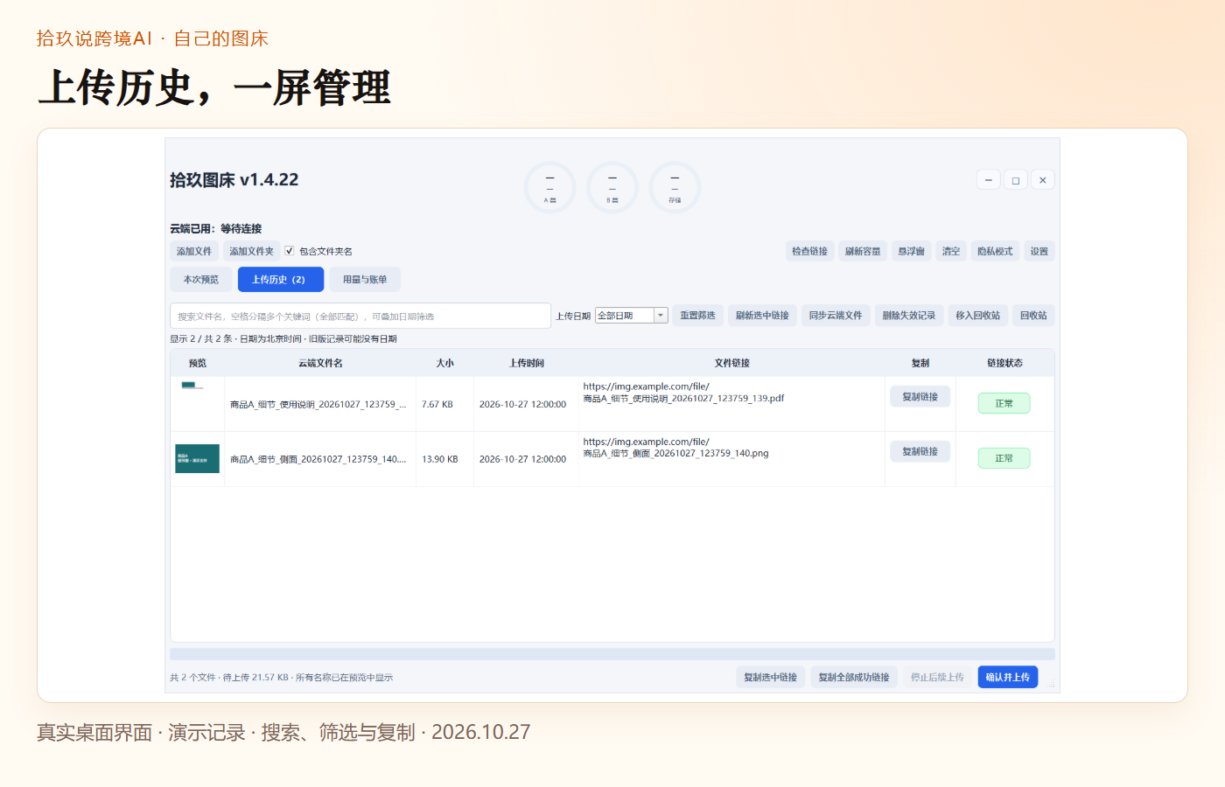The width and height of the screenshot is (1225, 787).
Task: Click 删除失效记录
Action: click(909, 316)
